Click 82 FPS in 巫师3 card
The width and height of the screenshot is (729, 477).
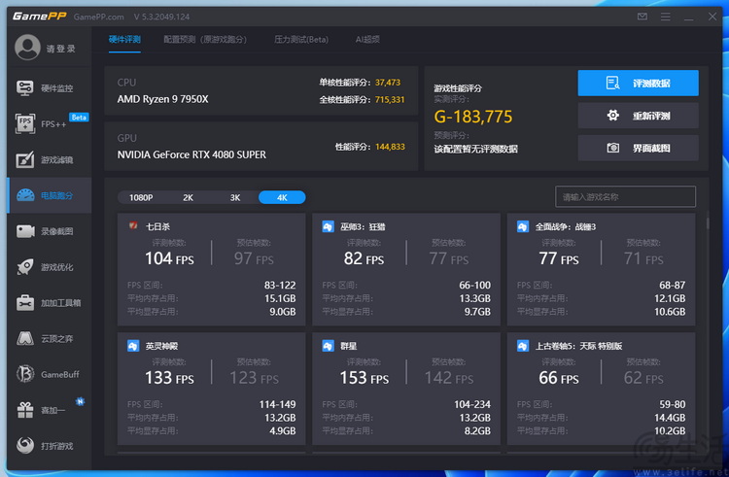click(364, 258)
